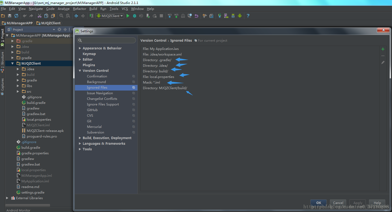This screenshot has height=212, width=392.
Task: Run the app with the green play icon
Action: (128, 16)
